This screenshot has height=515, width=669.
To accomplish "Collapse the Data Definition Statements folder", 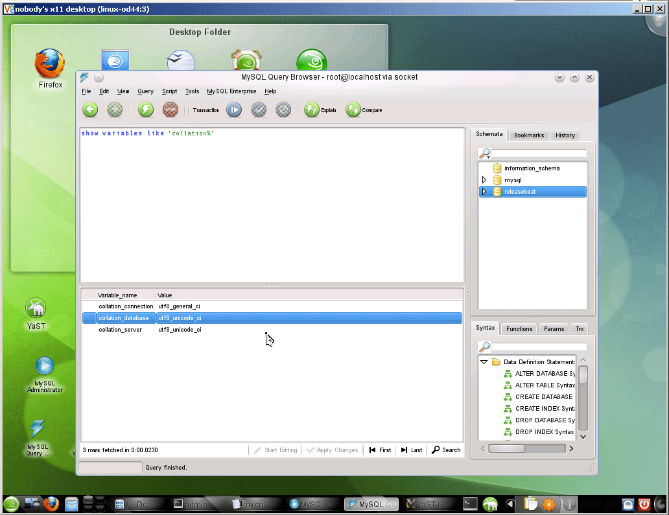I will point(484,362).
